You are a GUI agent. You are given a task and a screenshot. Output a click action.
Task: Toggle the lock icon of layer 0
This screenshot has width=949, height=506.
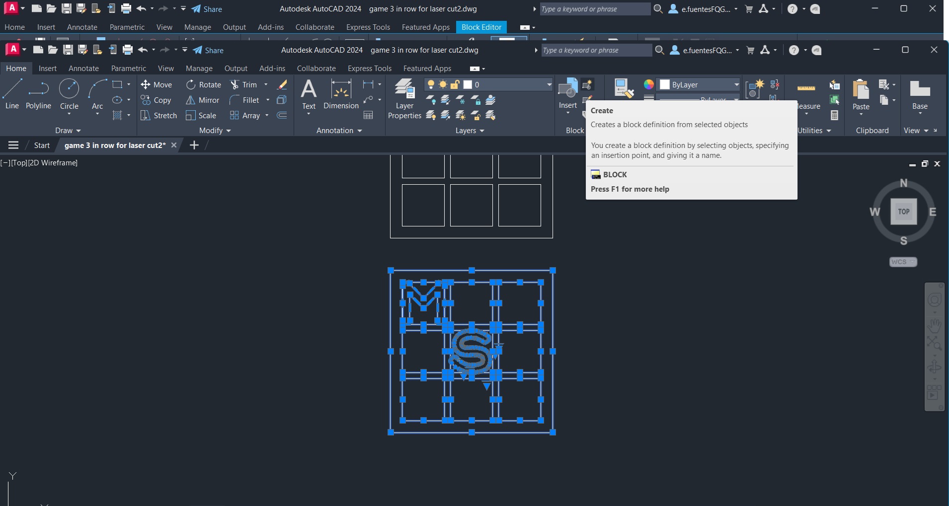click(x=455, y=84)
